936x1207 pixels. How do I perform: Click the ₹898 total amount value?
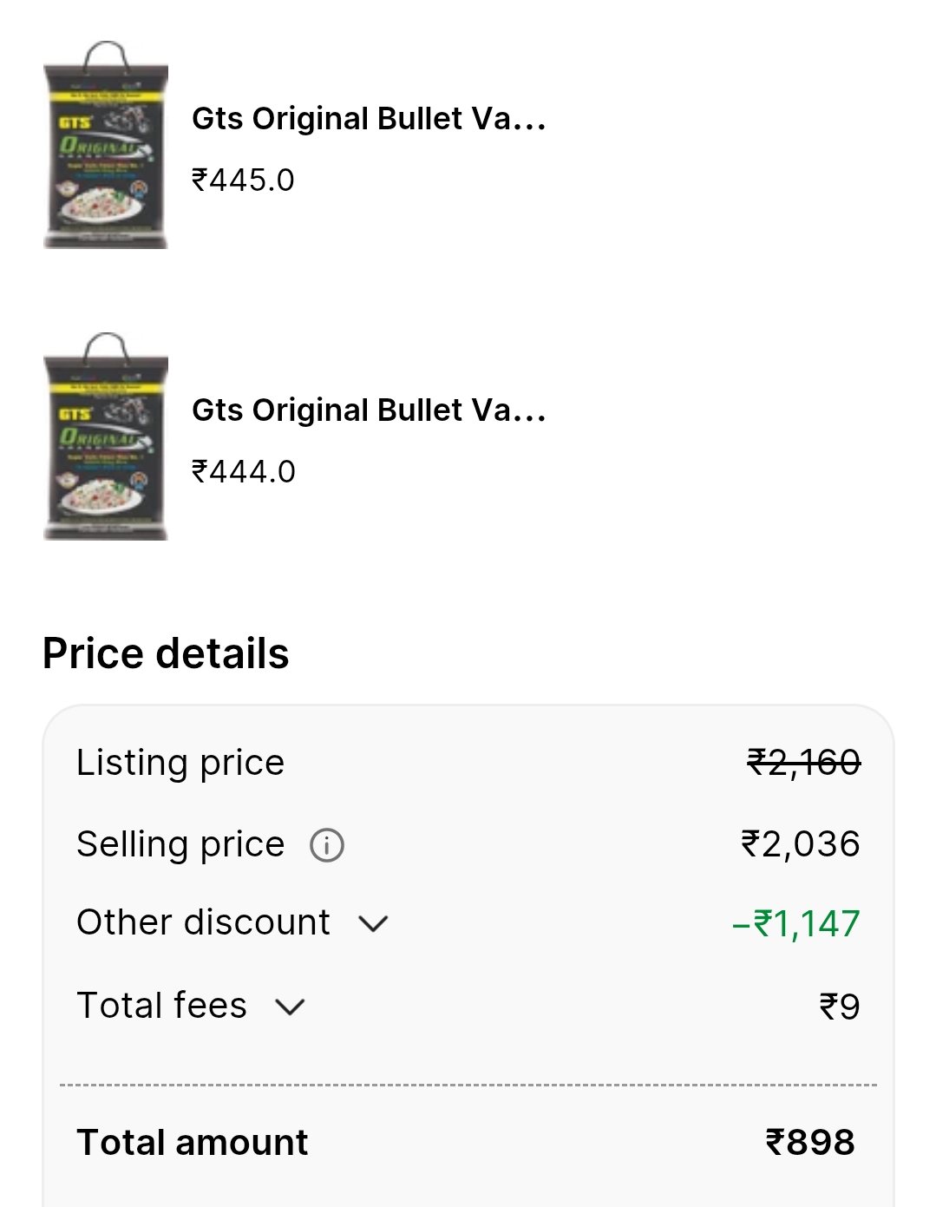click(809, 1143)
